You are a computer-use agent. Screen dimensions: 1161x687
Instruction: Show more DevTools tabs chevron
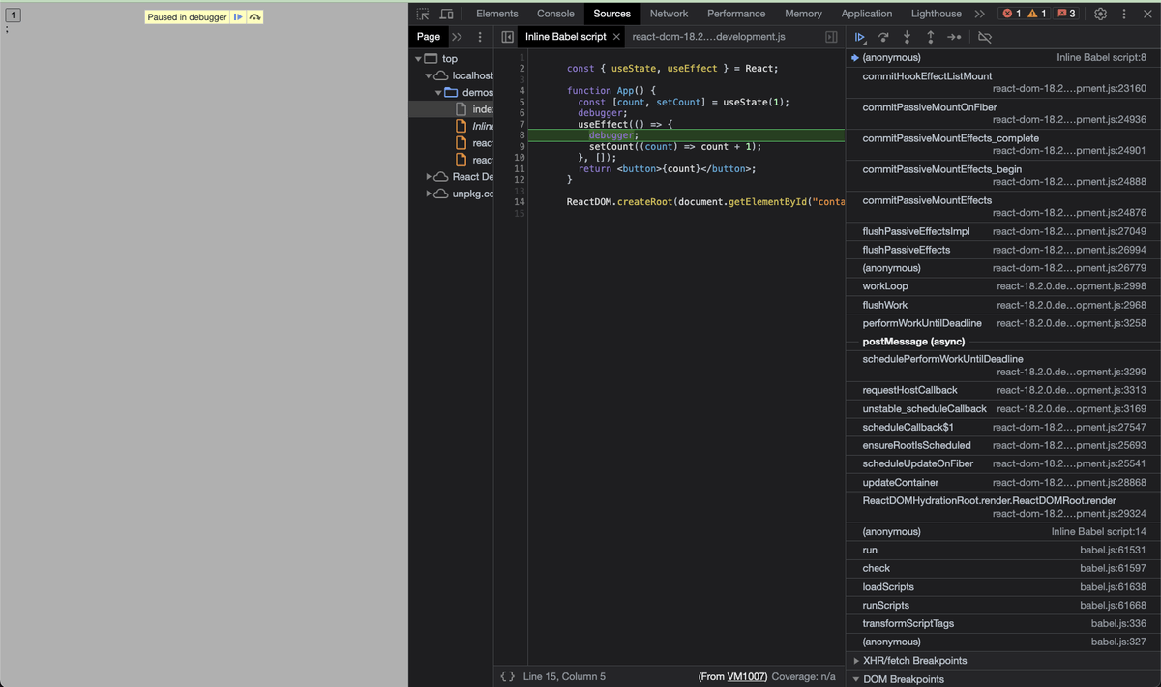pyautogui.click(x=979, y=14)
